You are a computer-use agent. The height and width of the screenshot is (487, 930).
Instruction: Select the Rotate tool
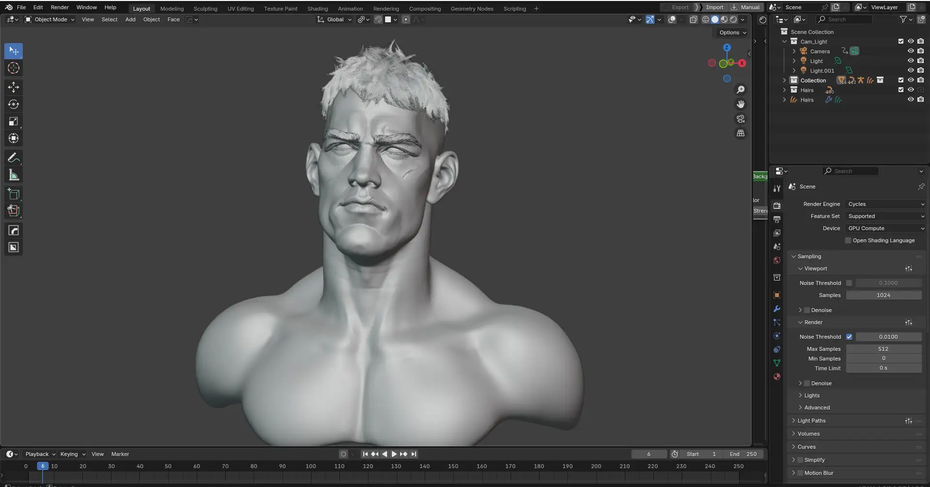tap(14, 104)
